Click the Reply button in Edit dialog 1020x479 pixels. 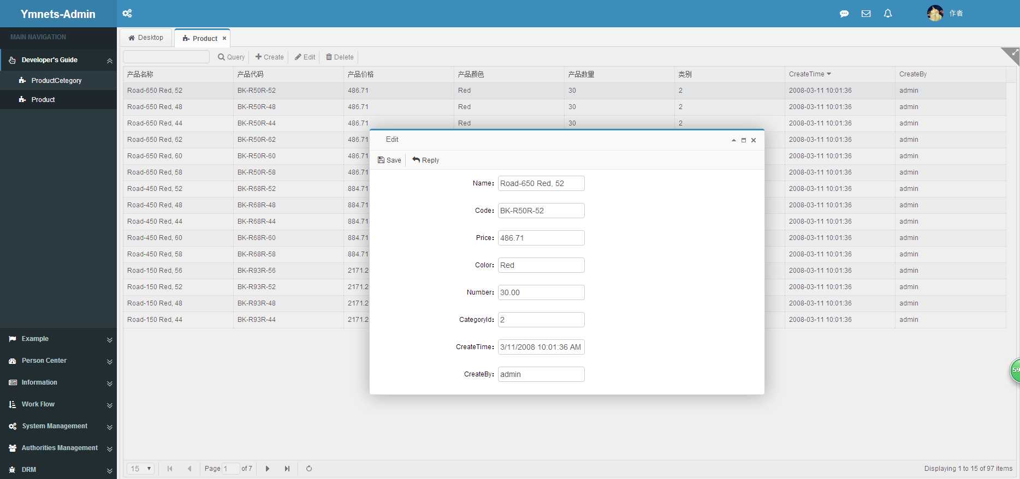click(426, 160)
